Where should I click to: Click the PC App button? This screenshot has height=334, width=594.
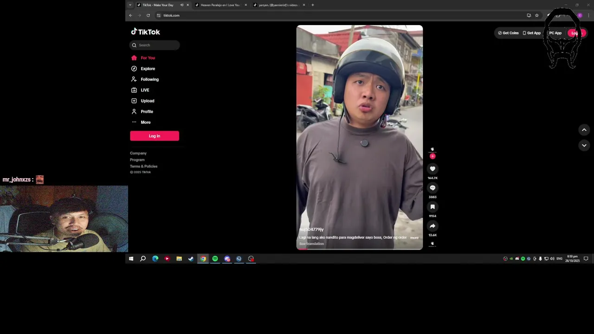point(555,33)
